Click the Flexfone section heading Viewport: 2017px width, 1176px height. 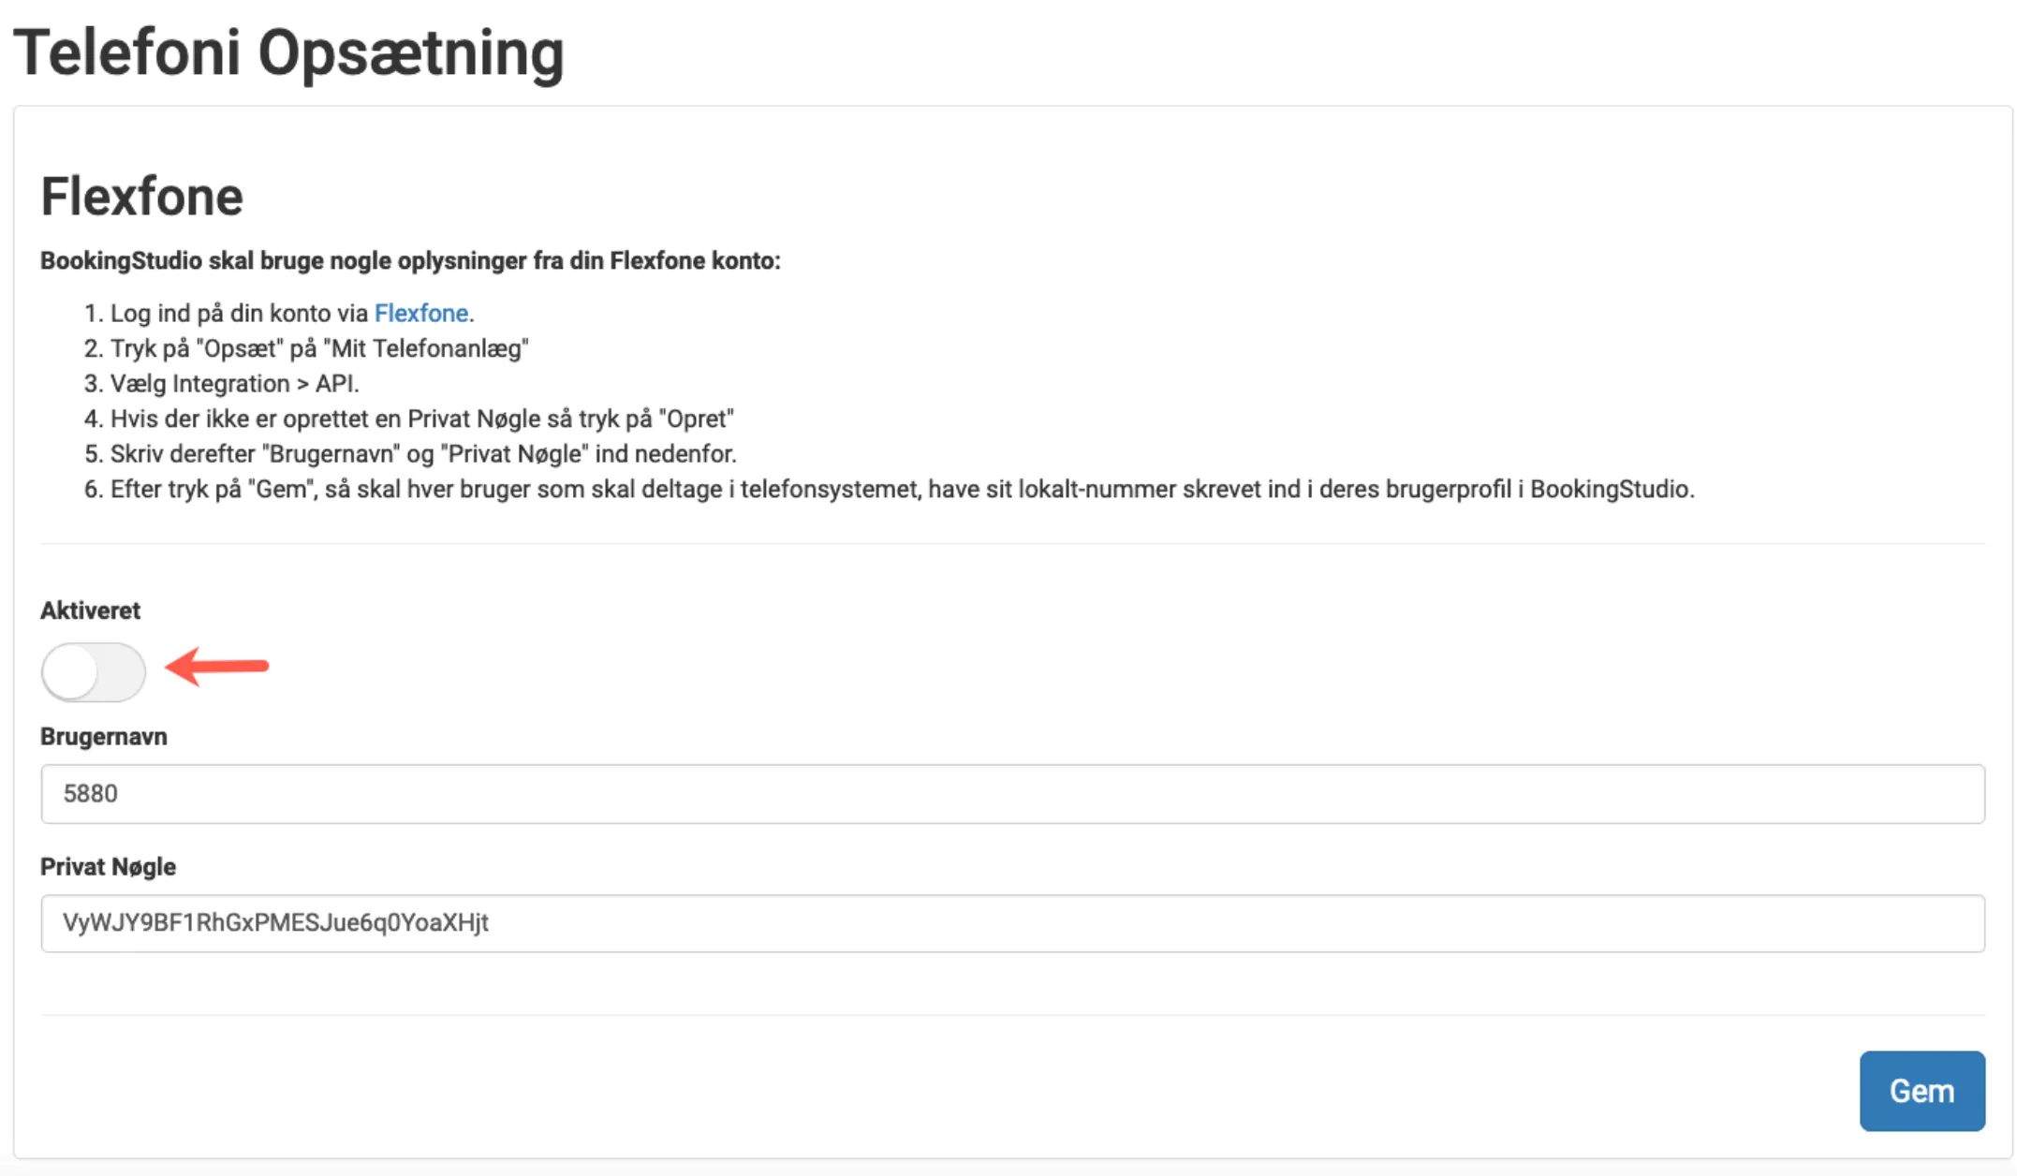point(141,197)
